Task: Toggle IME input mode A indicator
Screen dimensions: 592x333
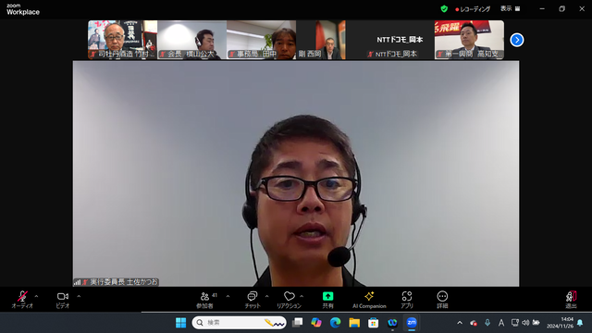Action: point(501,323)
